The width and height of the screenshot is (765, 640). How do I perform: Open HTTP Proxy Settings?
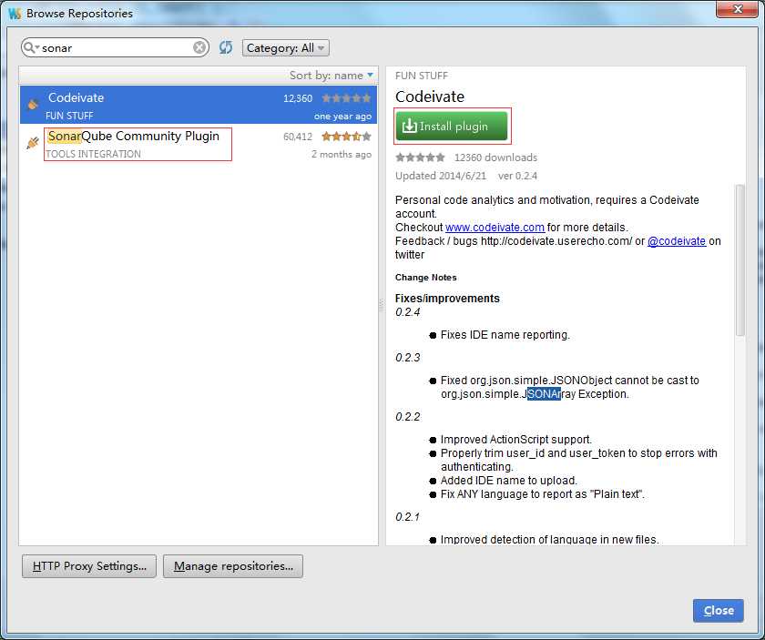(x=89, y=566)
